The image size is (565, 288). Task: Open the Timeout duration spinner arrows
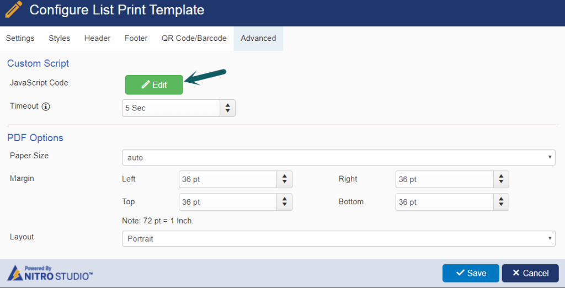tap(227, 108)
